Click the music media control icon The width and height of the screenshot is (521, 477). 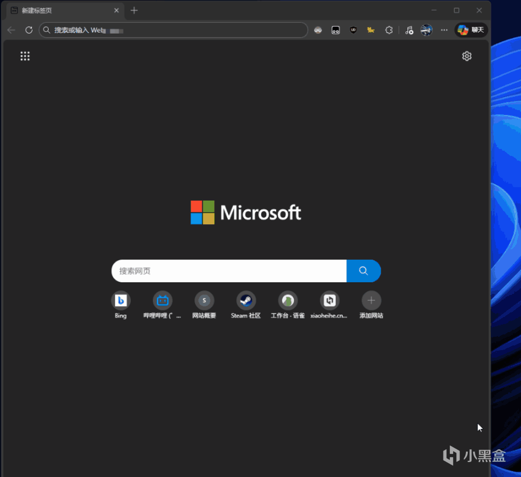click(409, 30)
